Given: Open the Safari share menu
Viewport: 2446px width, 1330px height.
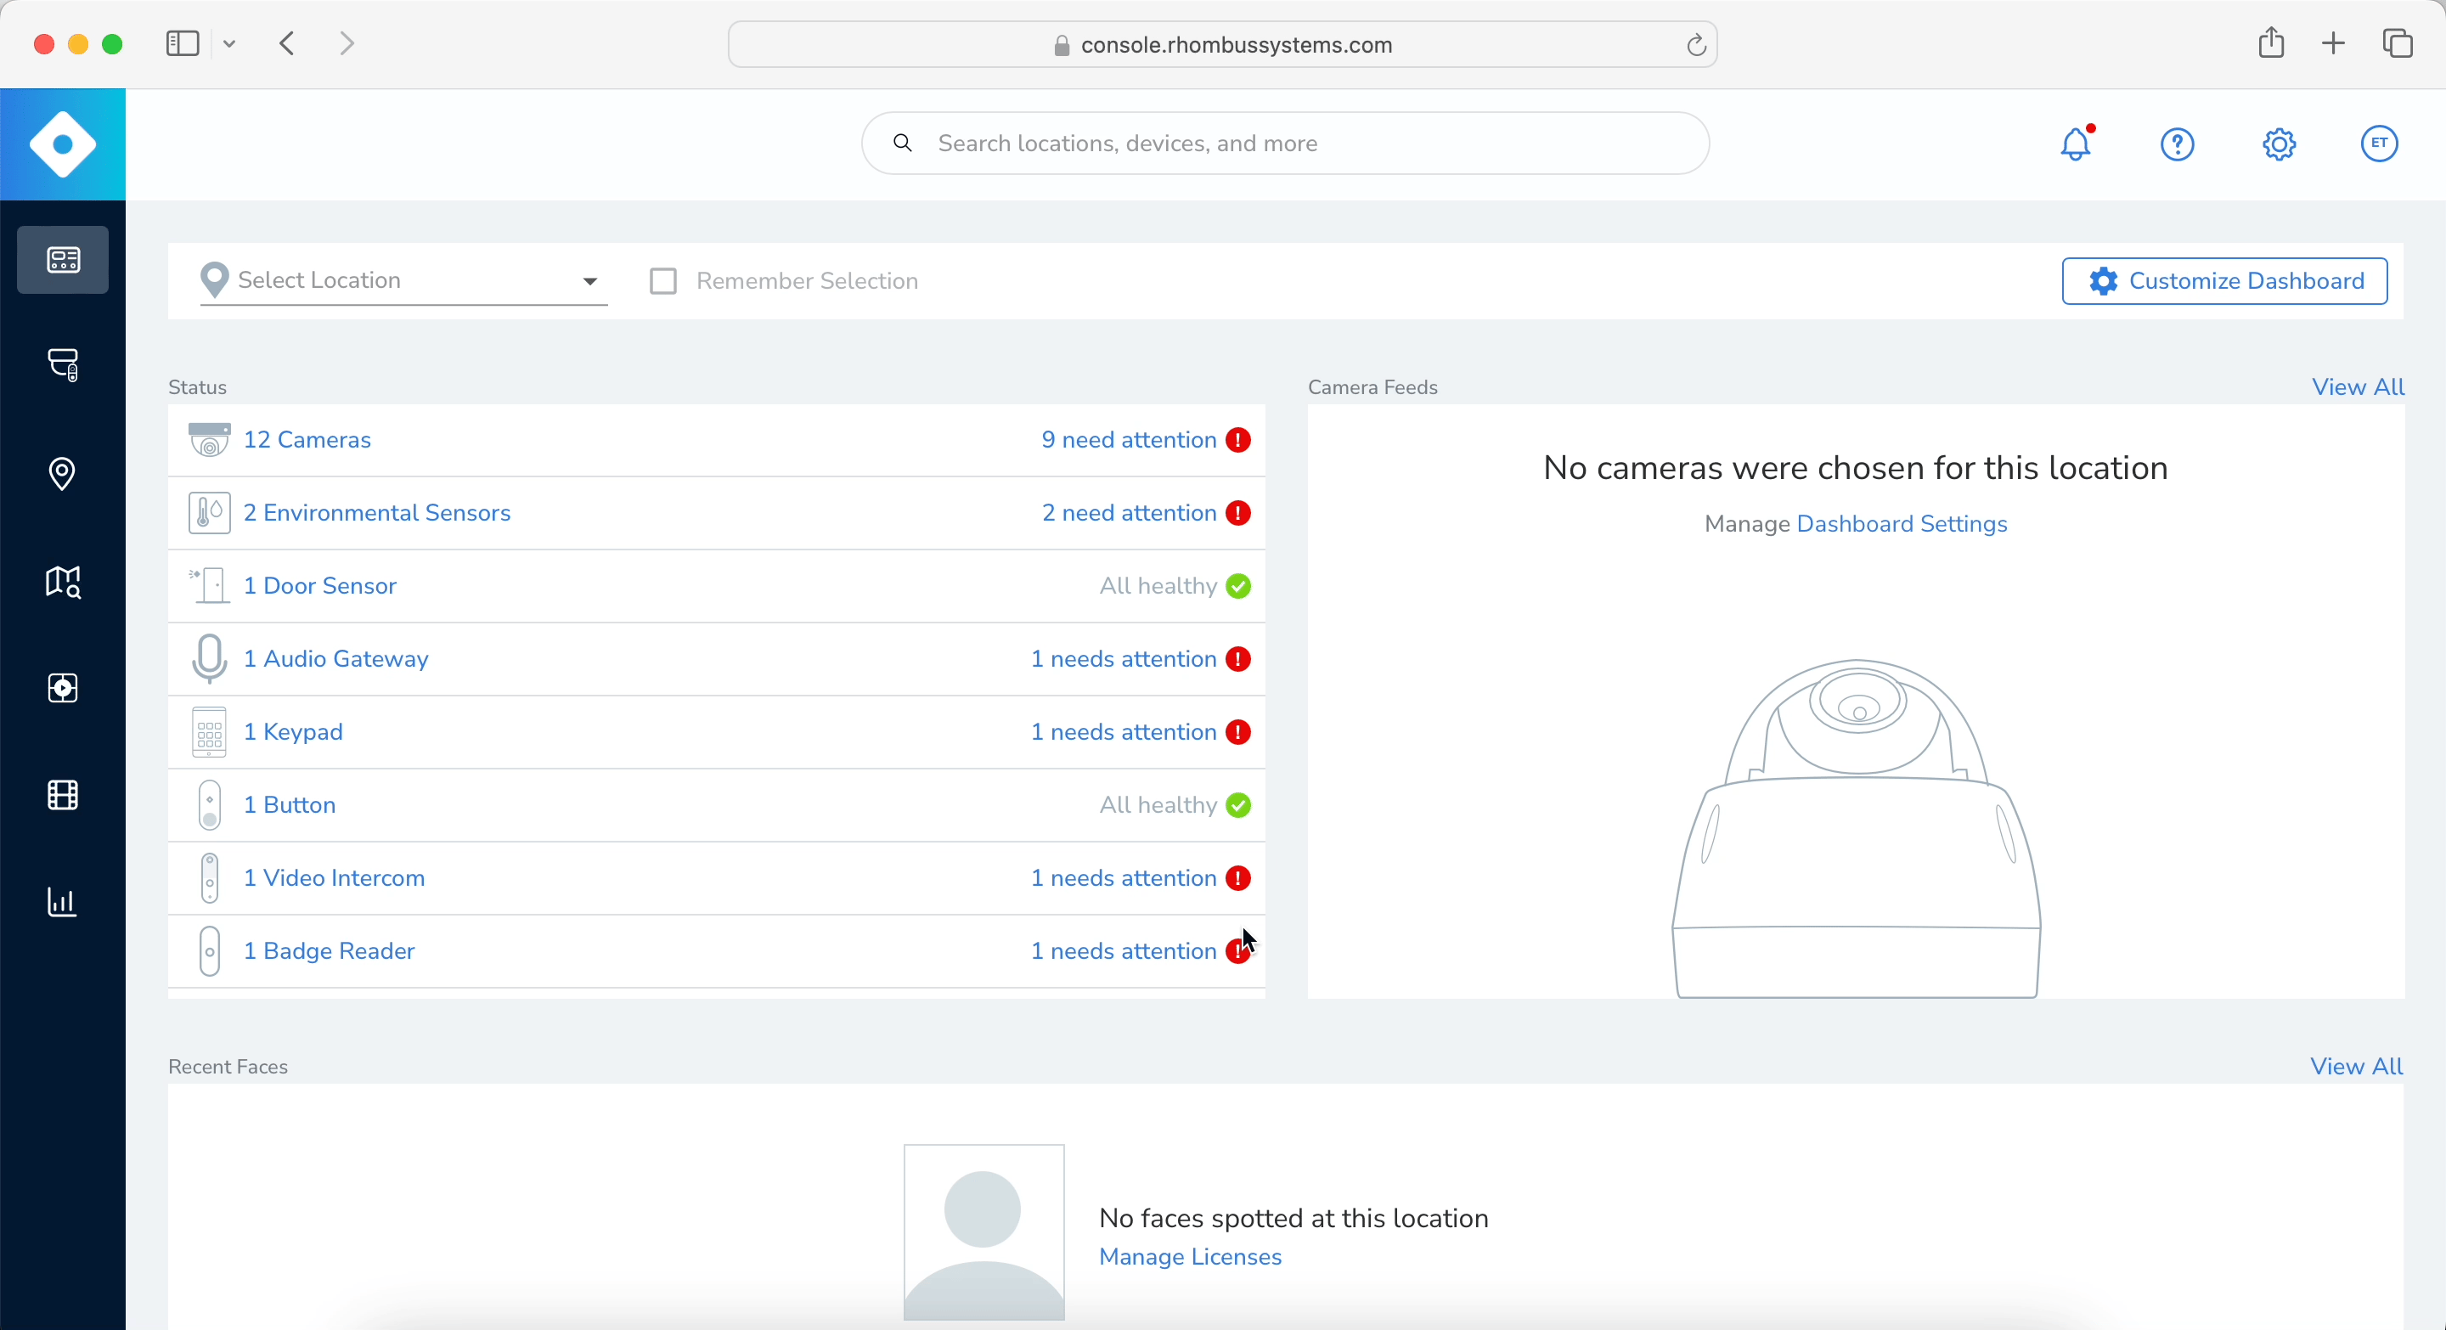Looking at the screenshot, I should [x=2270, y=42].
